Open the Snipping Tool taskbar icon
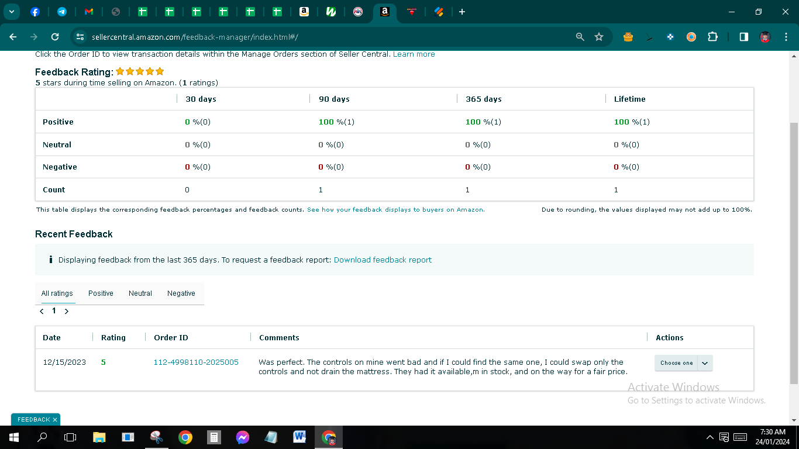 click(157, 437)
